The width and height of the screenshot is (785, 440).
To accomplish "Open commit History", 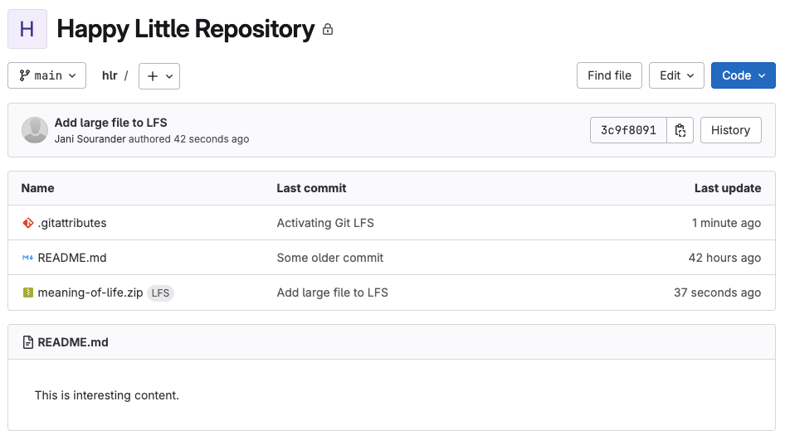I will pos(730,130).
